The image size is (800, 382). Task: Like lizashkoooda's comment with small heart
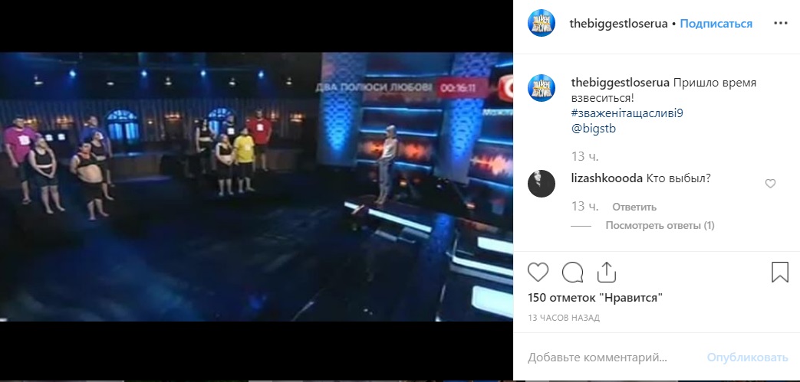point(770,184)
